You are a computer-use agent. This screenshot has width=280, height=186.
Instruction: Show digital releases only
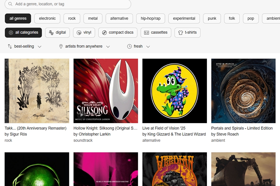click(57, 33)
